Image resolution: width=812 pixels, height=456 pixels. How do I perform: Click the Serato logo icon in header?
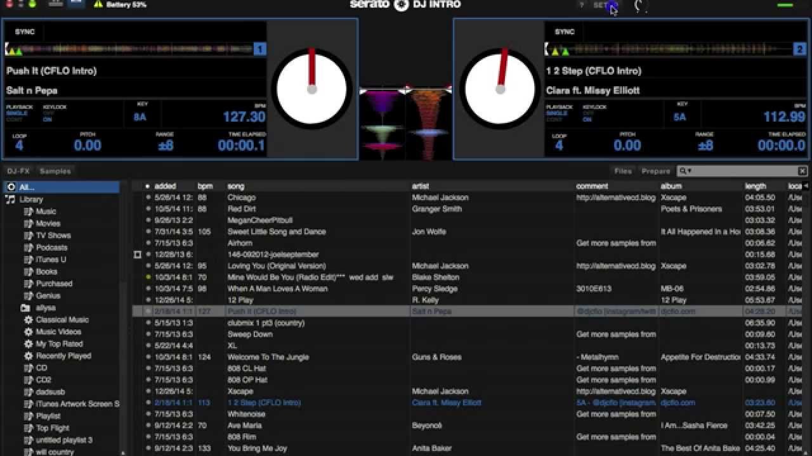(401, 5)
